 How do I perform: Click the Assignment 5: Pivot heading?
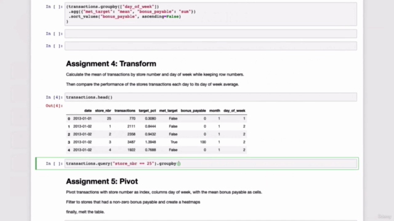pyautogui.click(x=102, y=182)
